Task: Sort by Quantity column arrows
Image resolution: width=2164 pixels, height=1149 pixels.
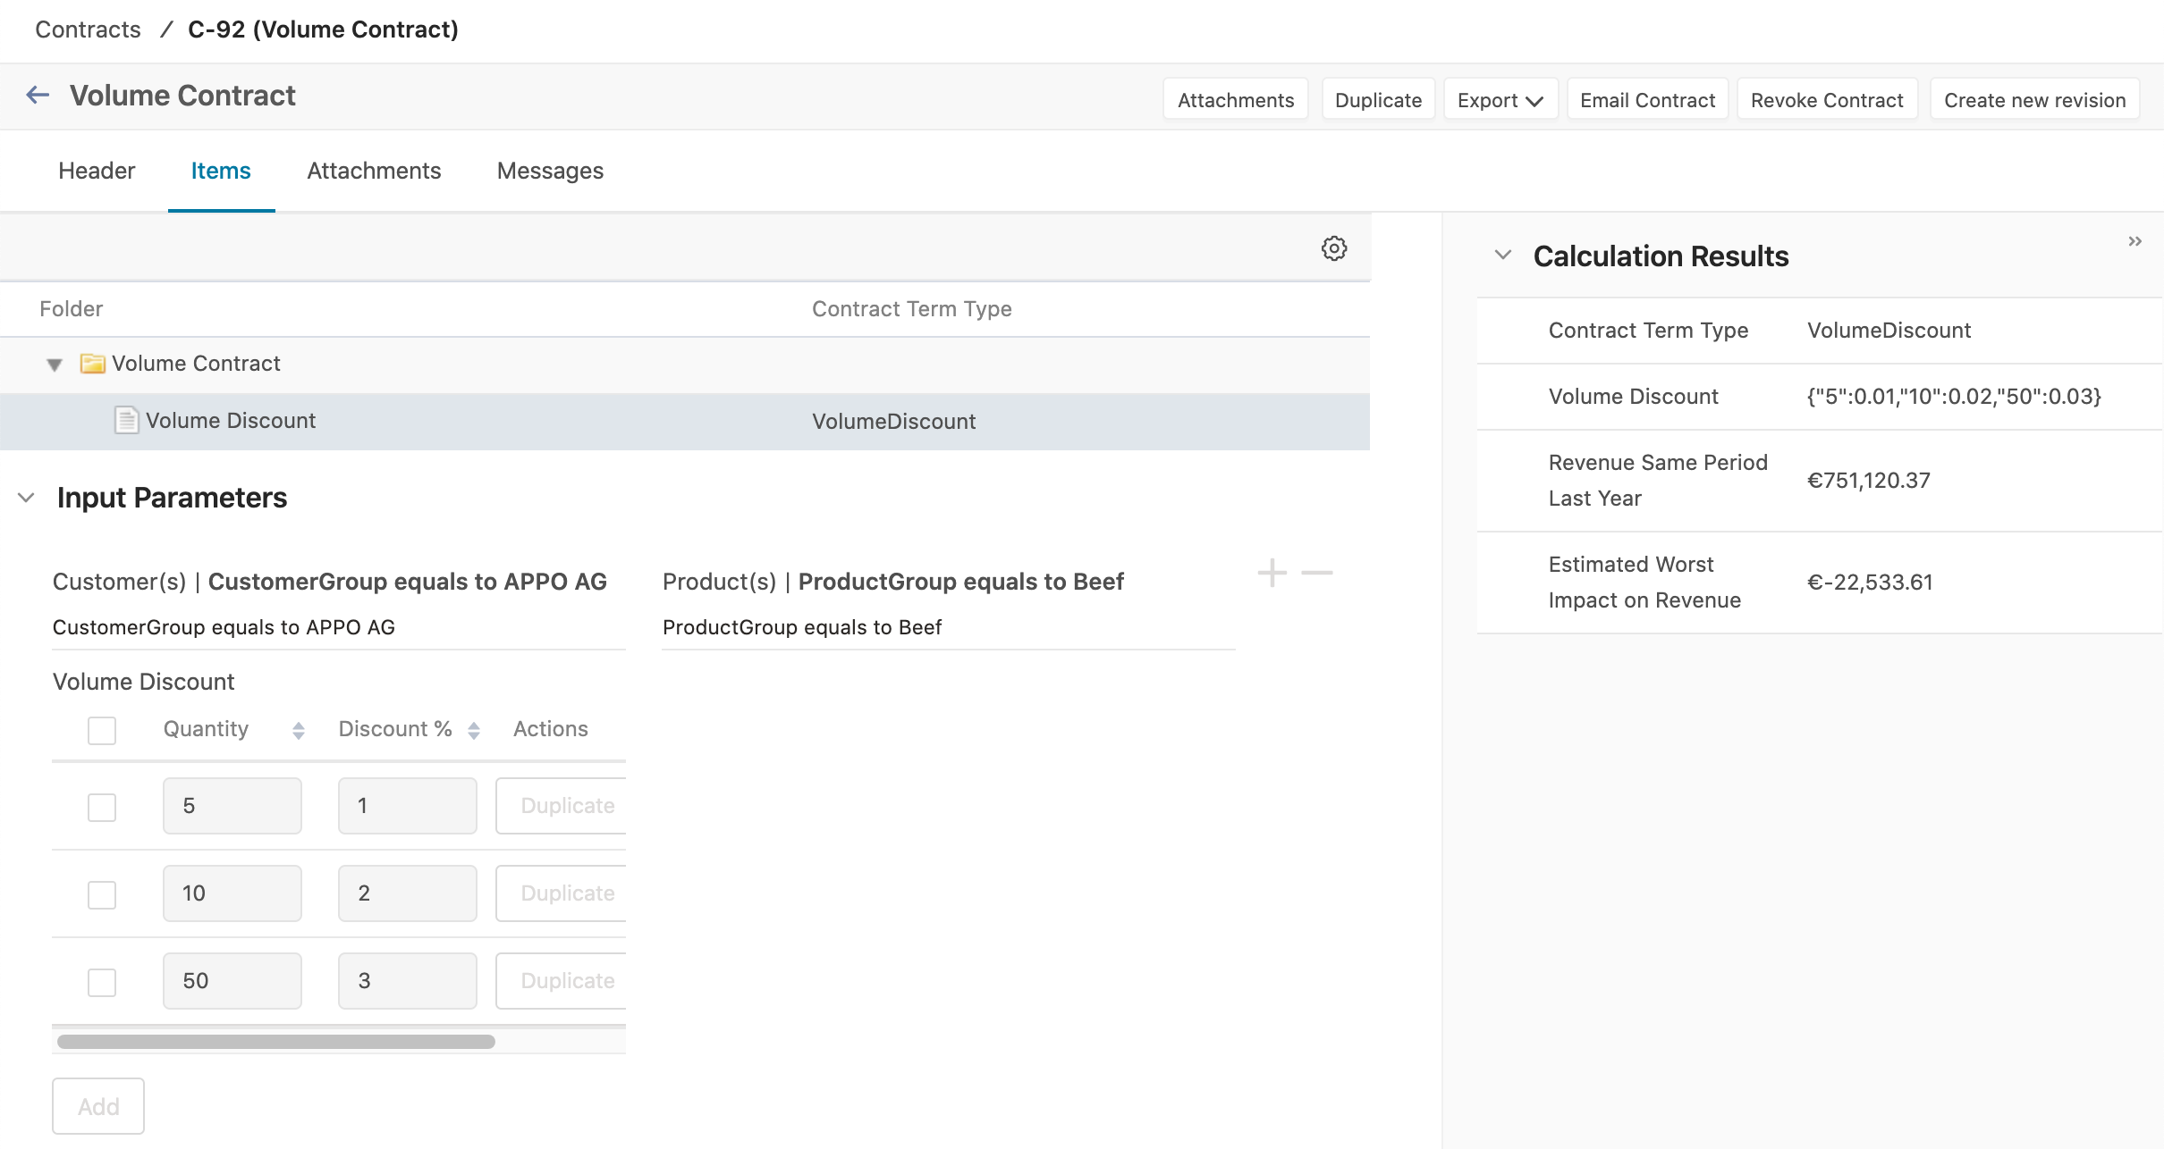Action: [x=299, y=731]
